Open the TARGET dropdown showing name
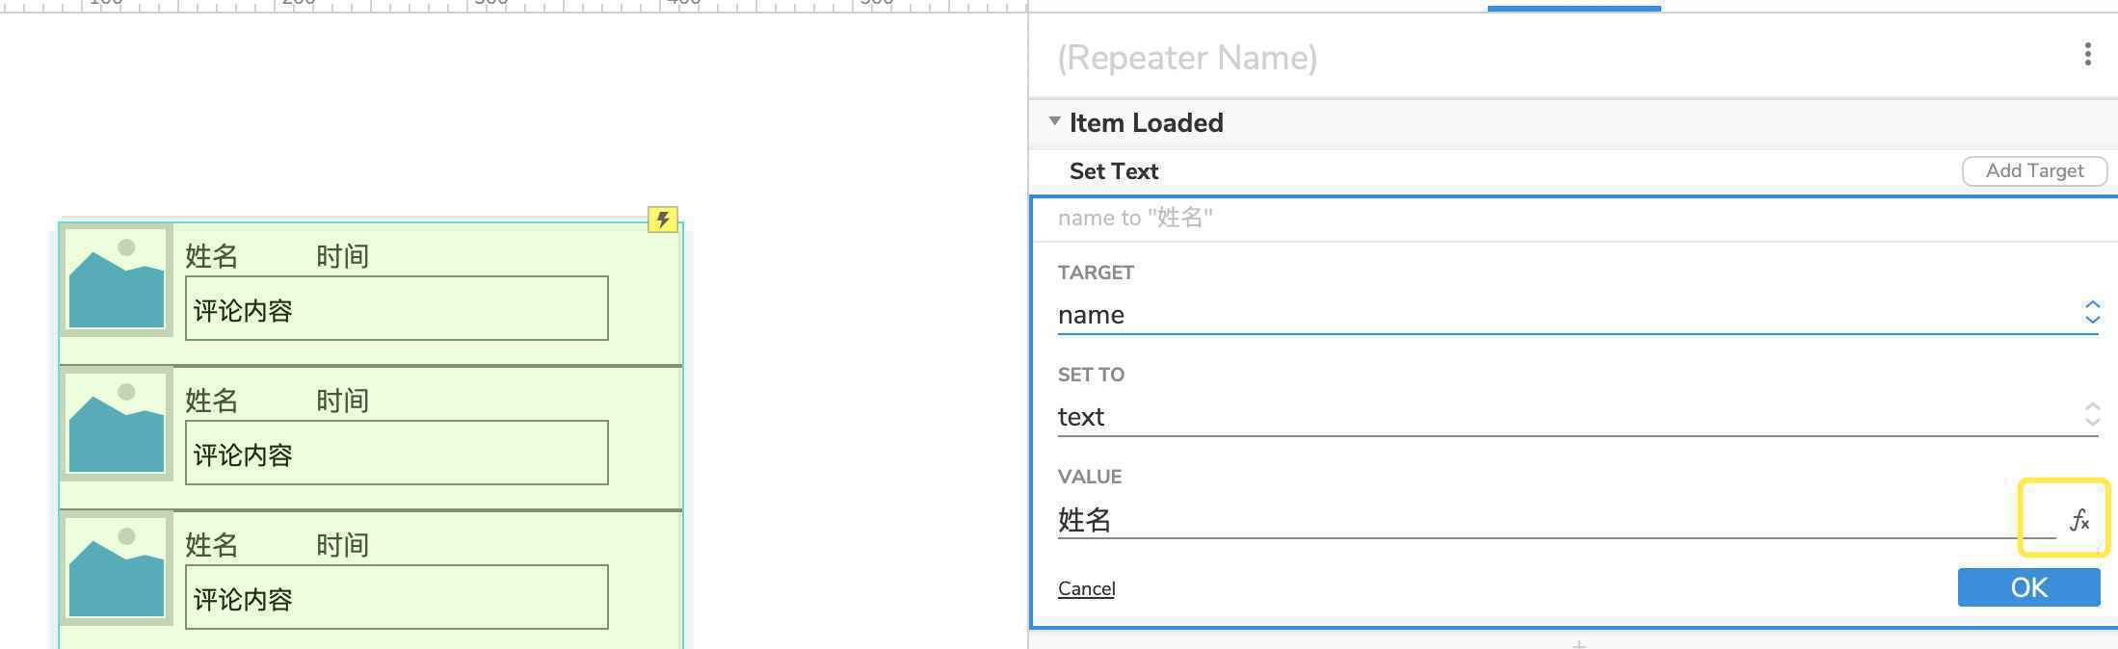This screenshot has height=649, width=2118. pos(1578,314)
